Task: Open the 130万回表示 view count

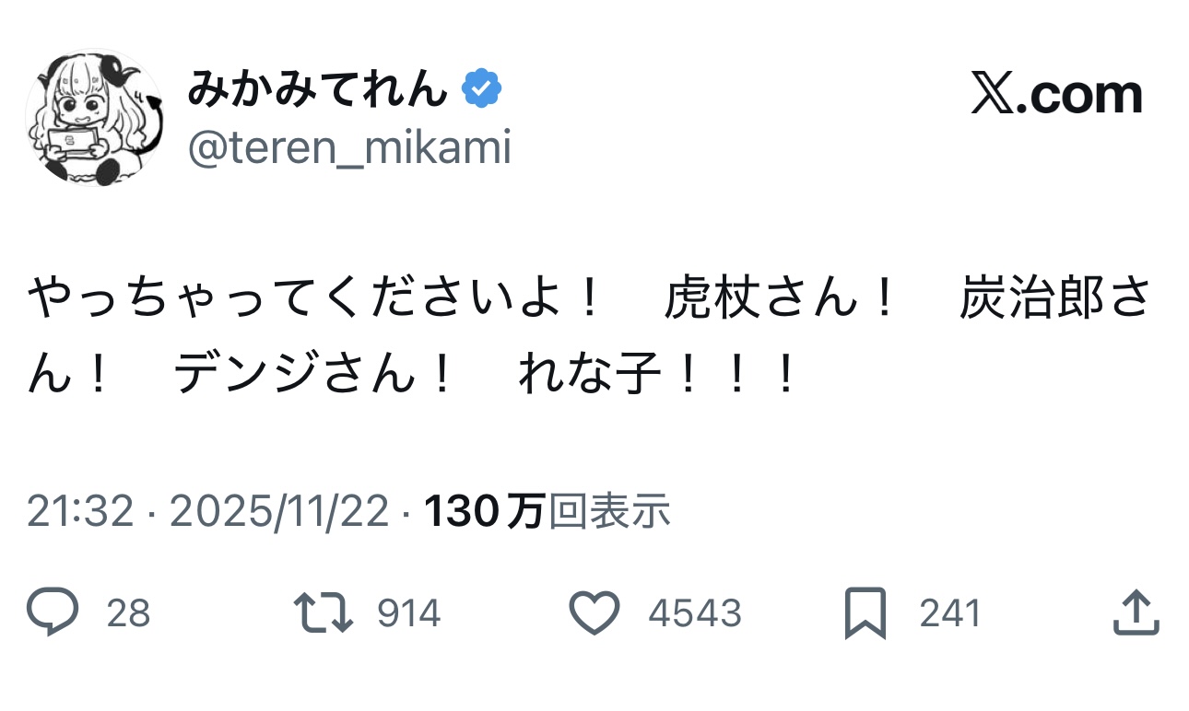Action: coord(547,512)
